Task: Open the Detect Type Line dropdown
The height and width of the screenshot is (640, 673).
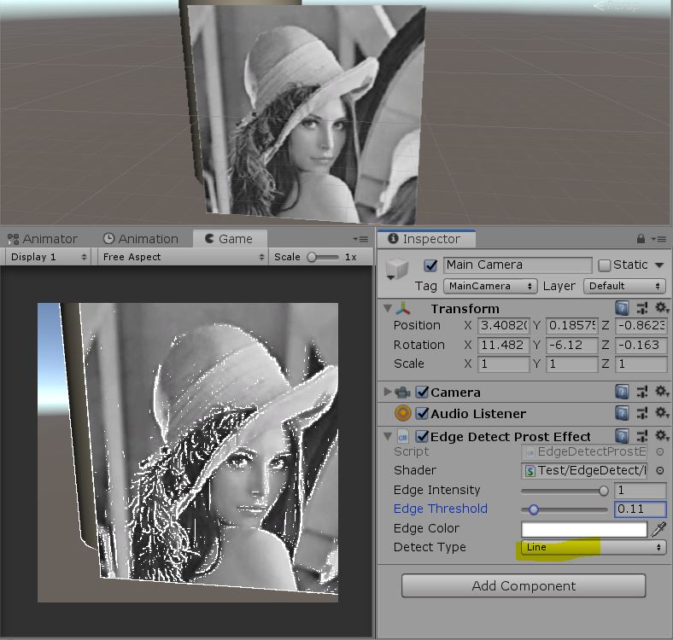Action: click(594, 547)
